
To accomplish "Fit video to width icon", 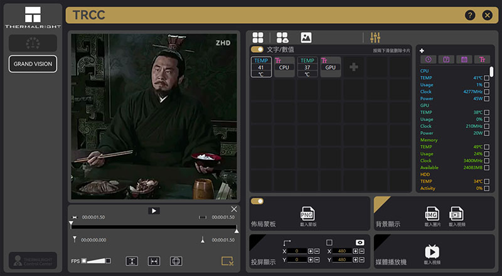I will (154, 262).
